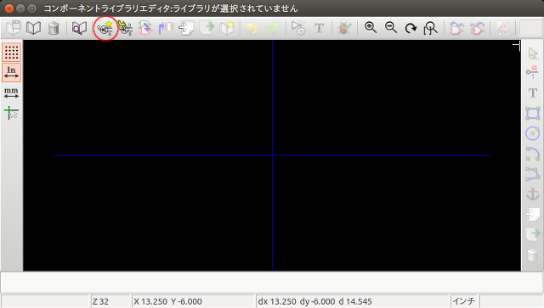Screen dimensions: 544x308
Task: Open the load component from library icon
Action: point(79,28)
